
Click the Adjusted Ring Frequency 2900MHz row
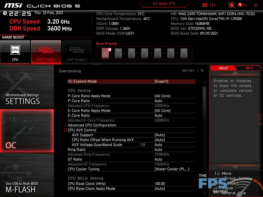tap(131, 154)
